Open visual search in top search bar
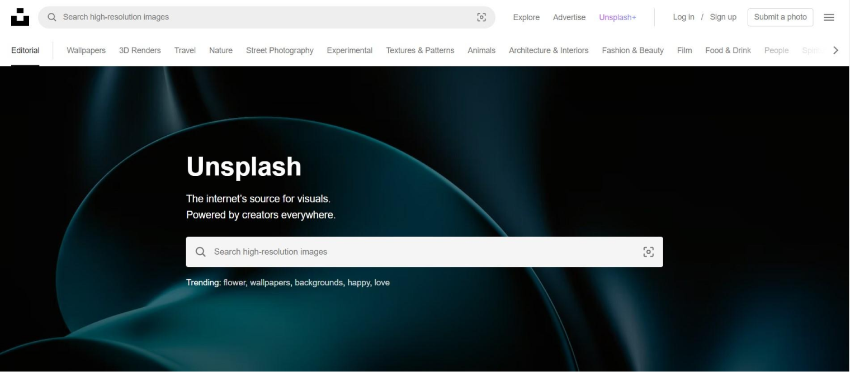Viewport: 850px width, 372px height. pyautogui.click(x=481, y=17)
